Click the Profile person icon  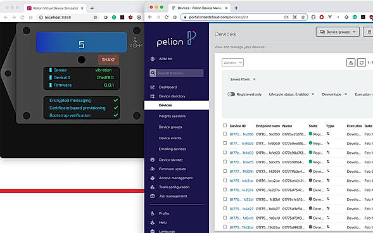(x=153, y=213)
